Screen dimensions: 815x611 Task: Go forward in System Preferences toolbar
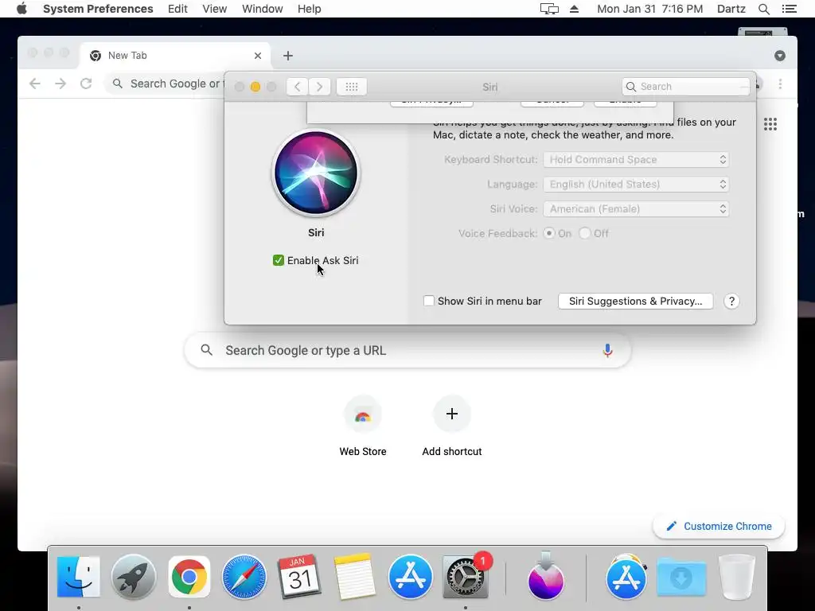319,87
